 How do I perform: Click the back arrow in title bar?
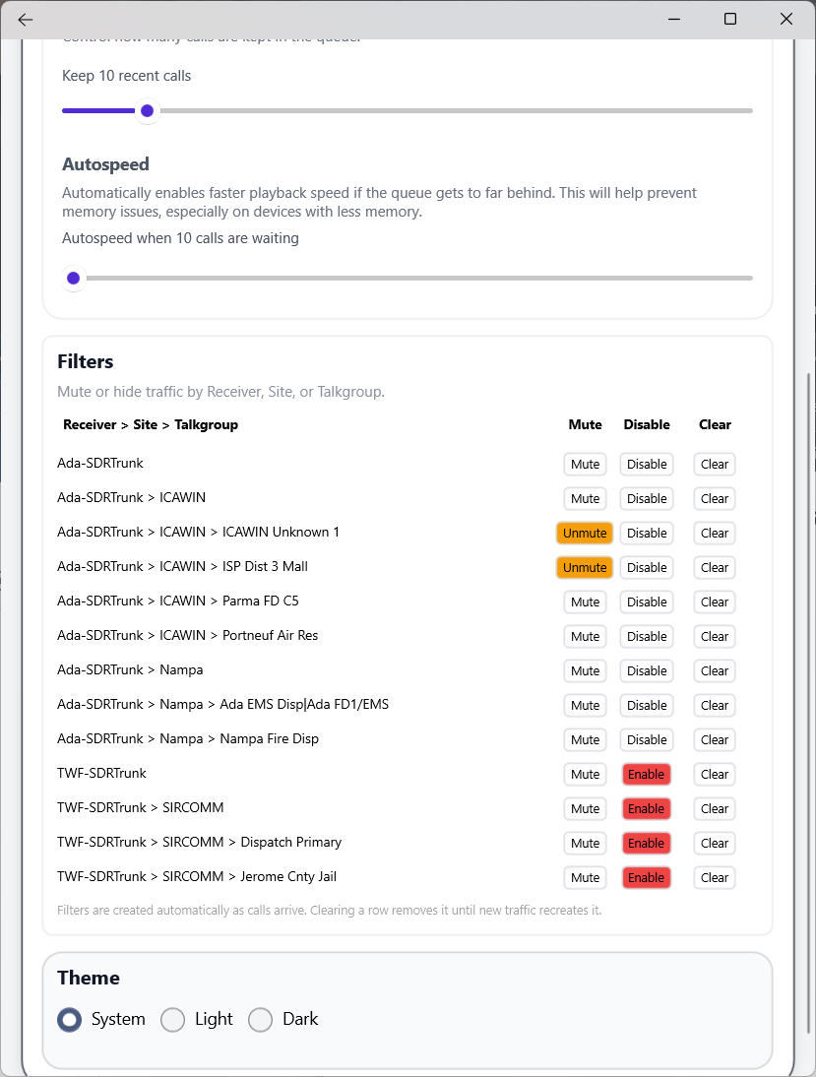(x=26, y=20)
